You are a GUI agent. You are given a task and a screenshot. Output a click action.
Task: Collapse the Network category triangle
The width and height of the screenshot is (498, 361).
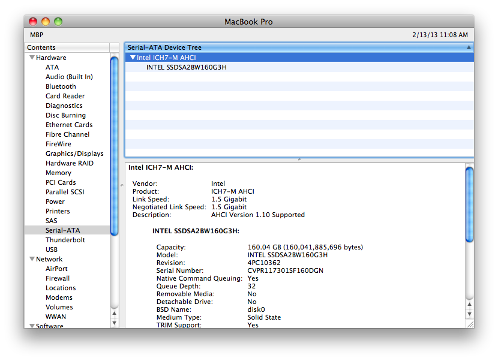pos(32,259)
